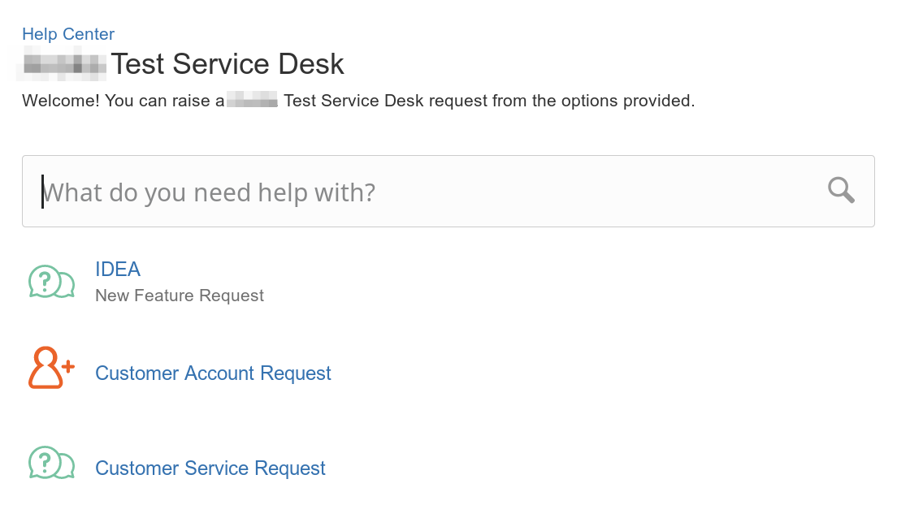
Task: Click the "New Feature Request" description text
Action: [x=180, y=296]
